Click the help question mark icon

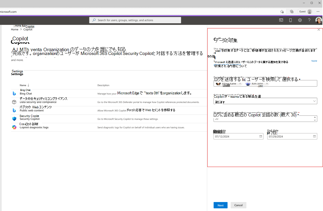[309, 20]
